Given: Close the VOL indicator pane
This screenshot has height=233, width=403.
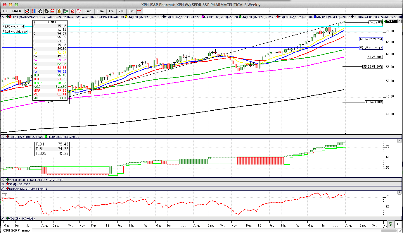Looking at the screenshot, I should pos(3,218).
